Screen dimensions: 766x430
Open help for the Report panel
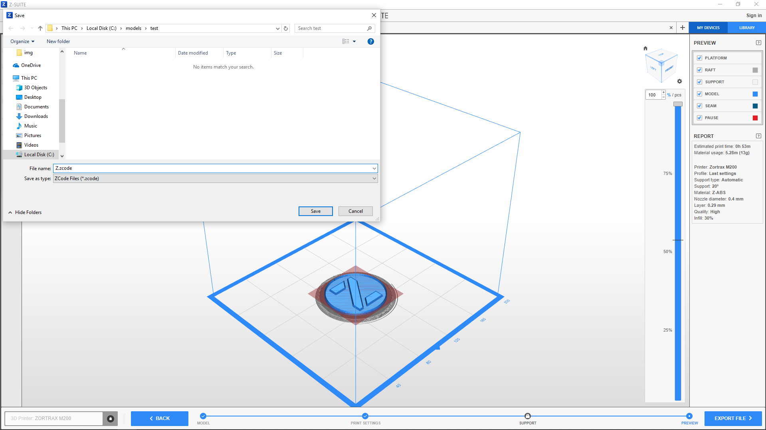click(758, 136)
